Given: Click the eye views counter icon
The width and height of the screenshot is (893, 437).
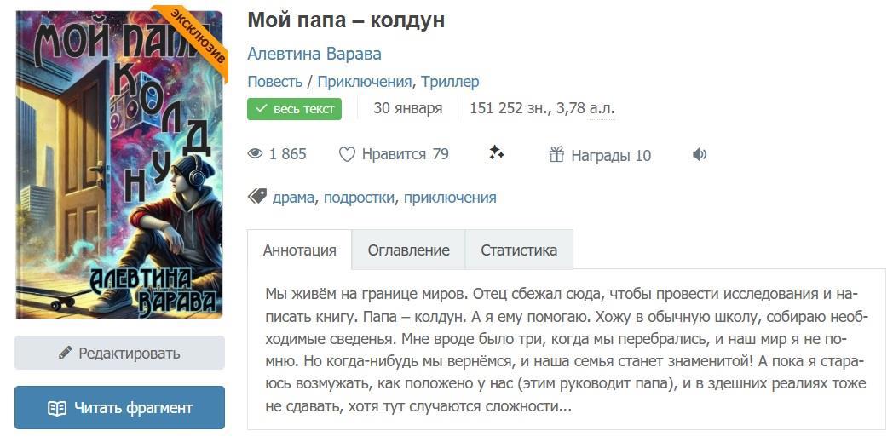Looking at the screenshot, I should coord(255,154).
